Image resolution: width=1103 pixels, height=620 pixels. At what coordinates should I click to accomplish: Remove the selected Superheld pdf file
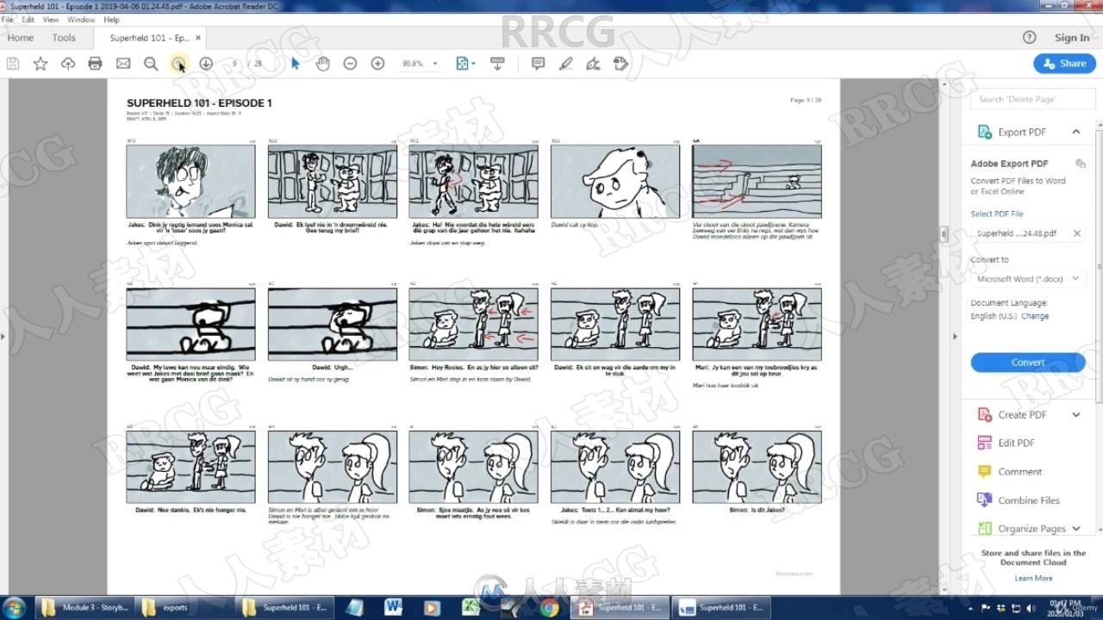tap(1076, 233)
